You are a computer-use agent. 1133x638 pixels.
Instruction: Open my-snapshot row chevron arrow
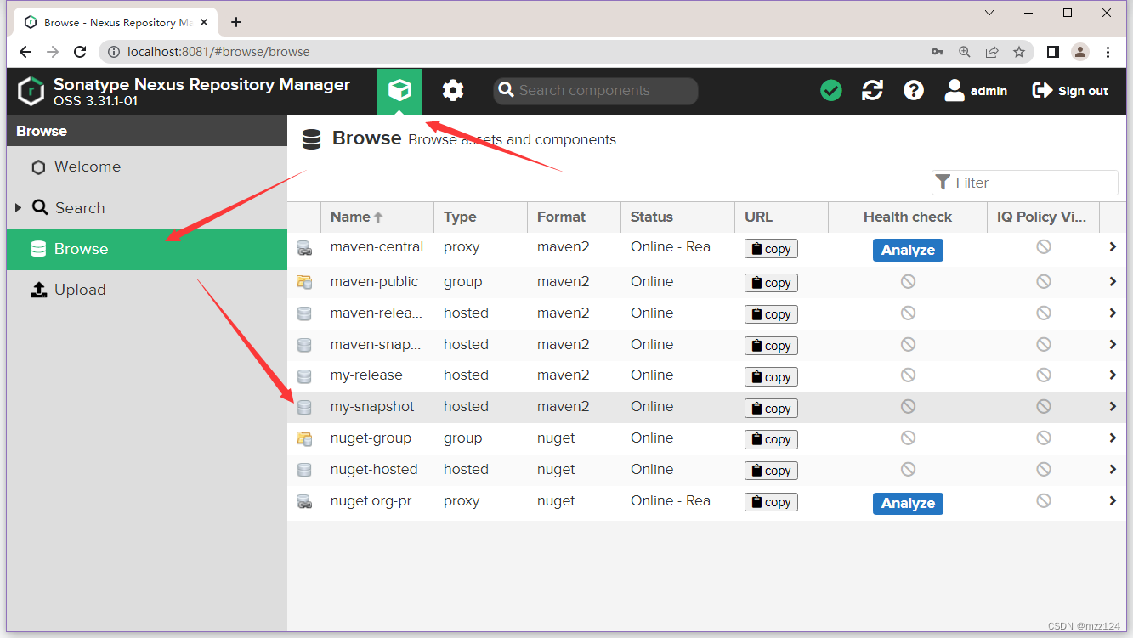tap(1113, 407)
